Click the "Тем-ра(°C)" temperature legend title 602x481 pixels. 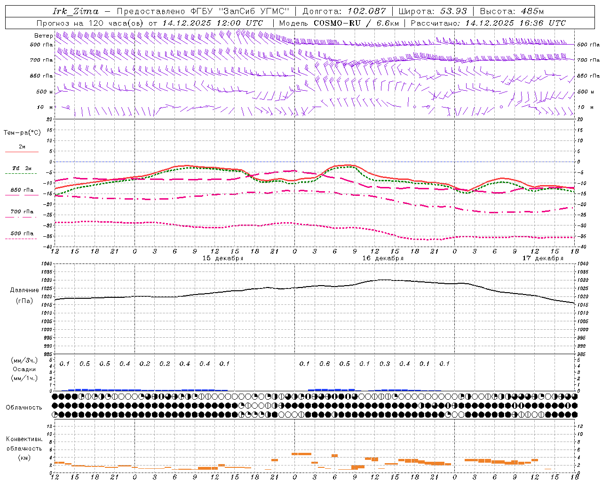[22, 133]
